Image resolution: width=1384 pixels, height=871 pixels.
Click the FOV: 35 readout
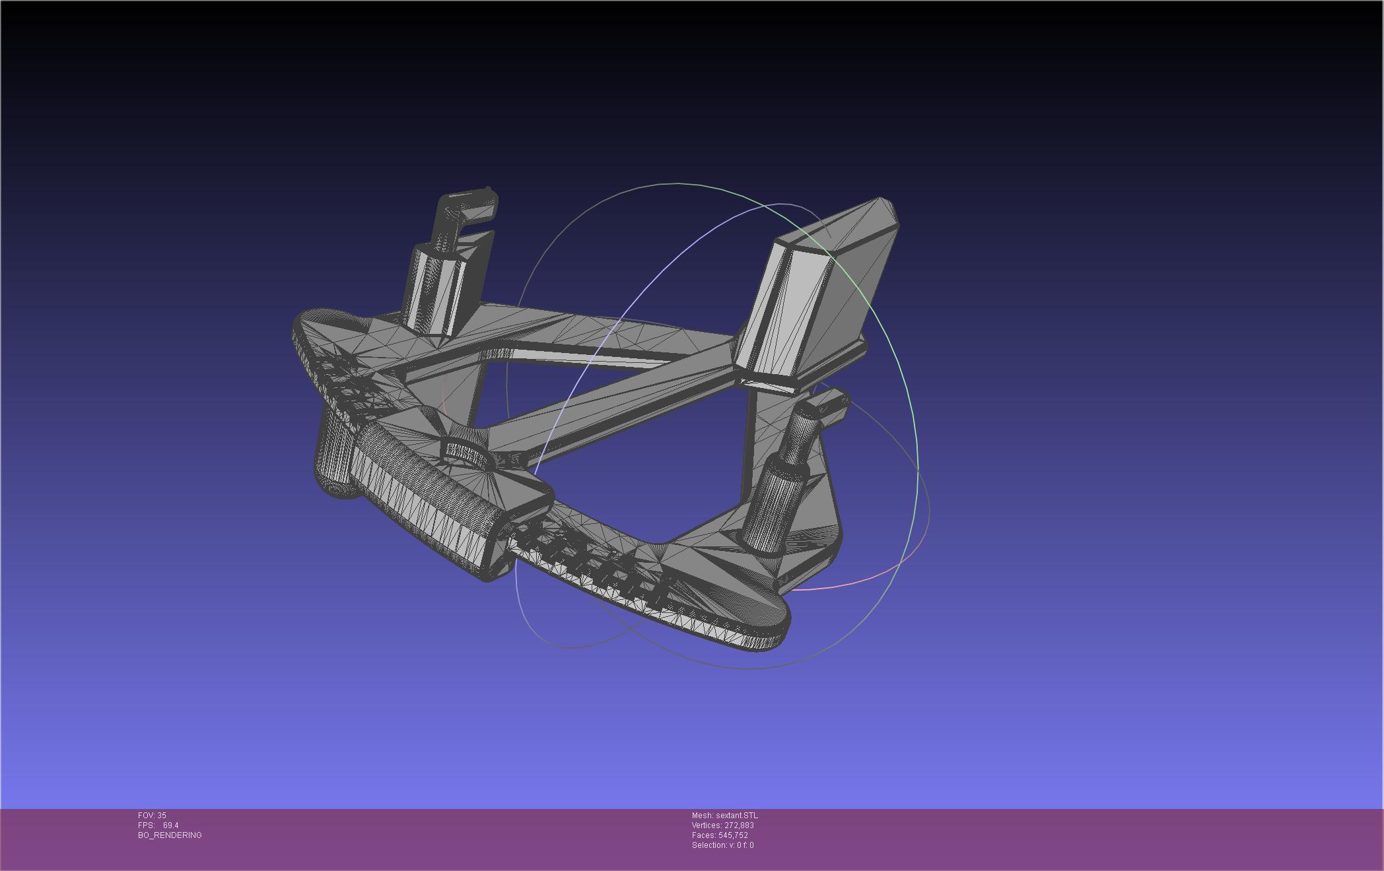[x=152, y=816]
